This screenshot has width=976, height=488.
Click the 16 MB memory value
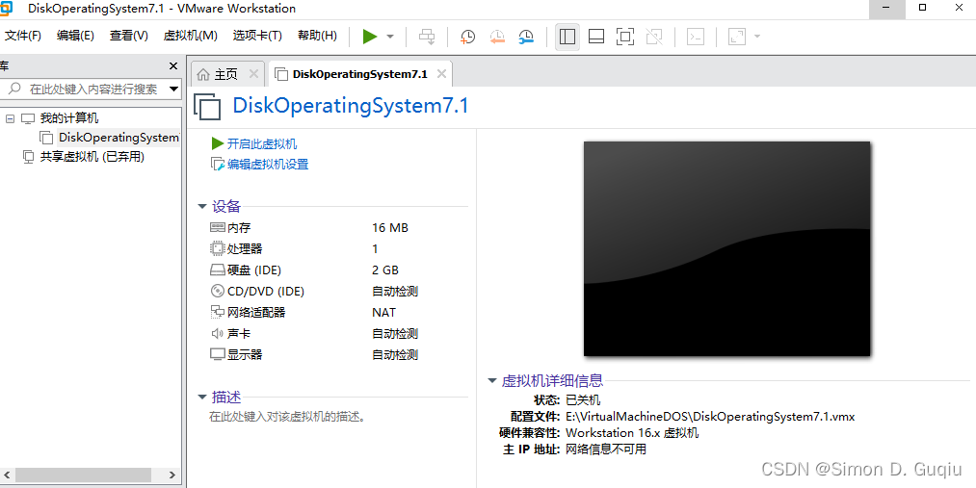[390, 227]
